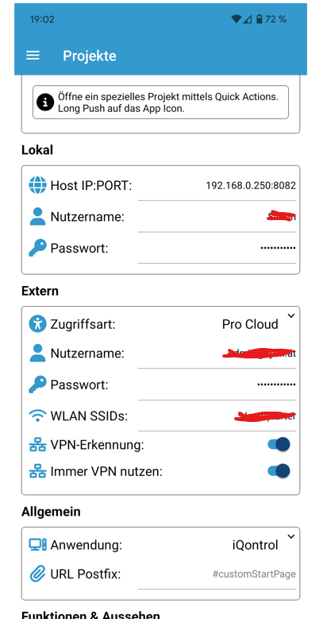Image resolution: width=327 pixels, height=619 pixels.
Task: Edit the URL Postfix customStartPage field
Action: [217, 575]
